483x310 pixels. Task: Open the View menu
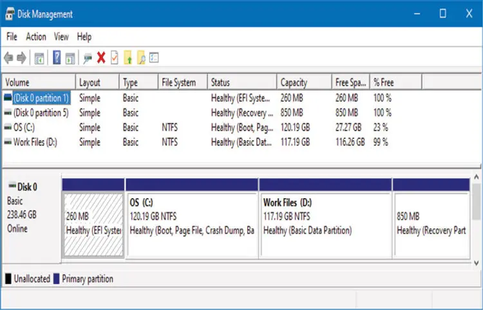[61, 37]
